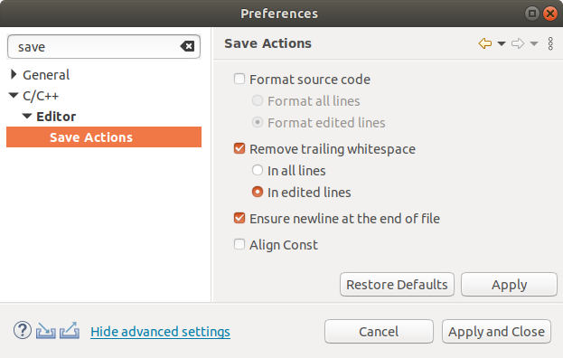Screen dimensions: 563x358
Task: Expand the General tree node
Action: (14, 74)
